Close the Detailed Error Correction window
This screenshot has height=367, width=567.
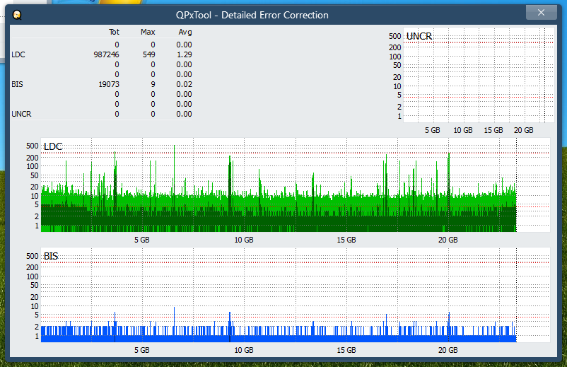[541, 13]
